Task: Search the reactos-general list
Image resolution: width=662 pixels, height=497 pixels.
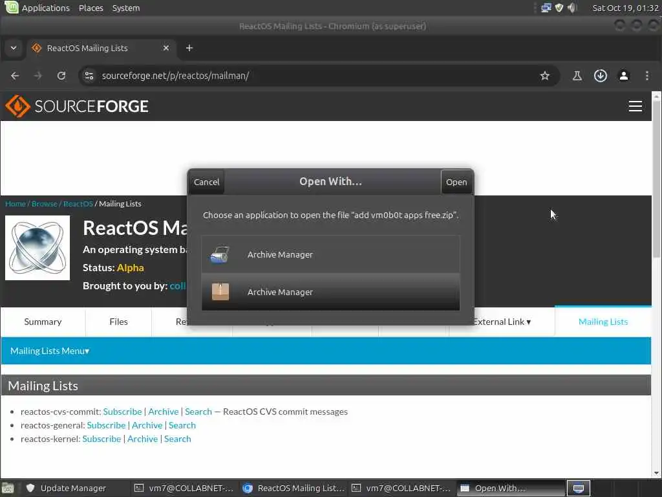Action: (182, 425)
